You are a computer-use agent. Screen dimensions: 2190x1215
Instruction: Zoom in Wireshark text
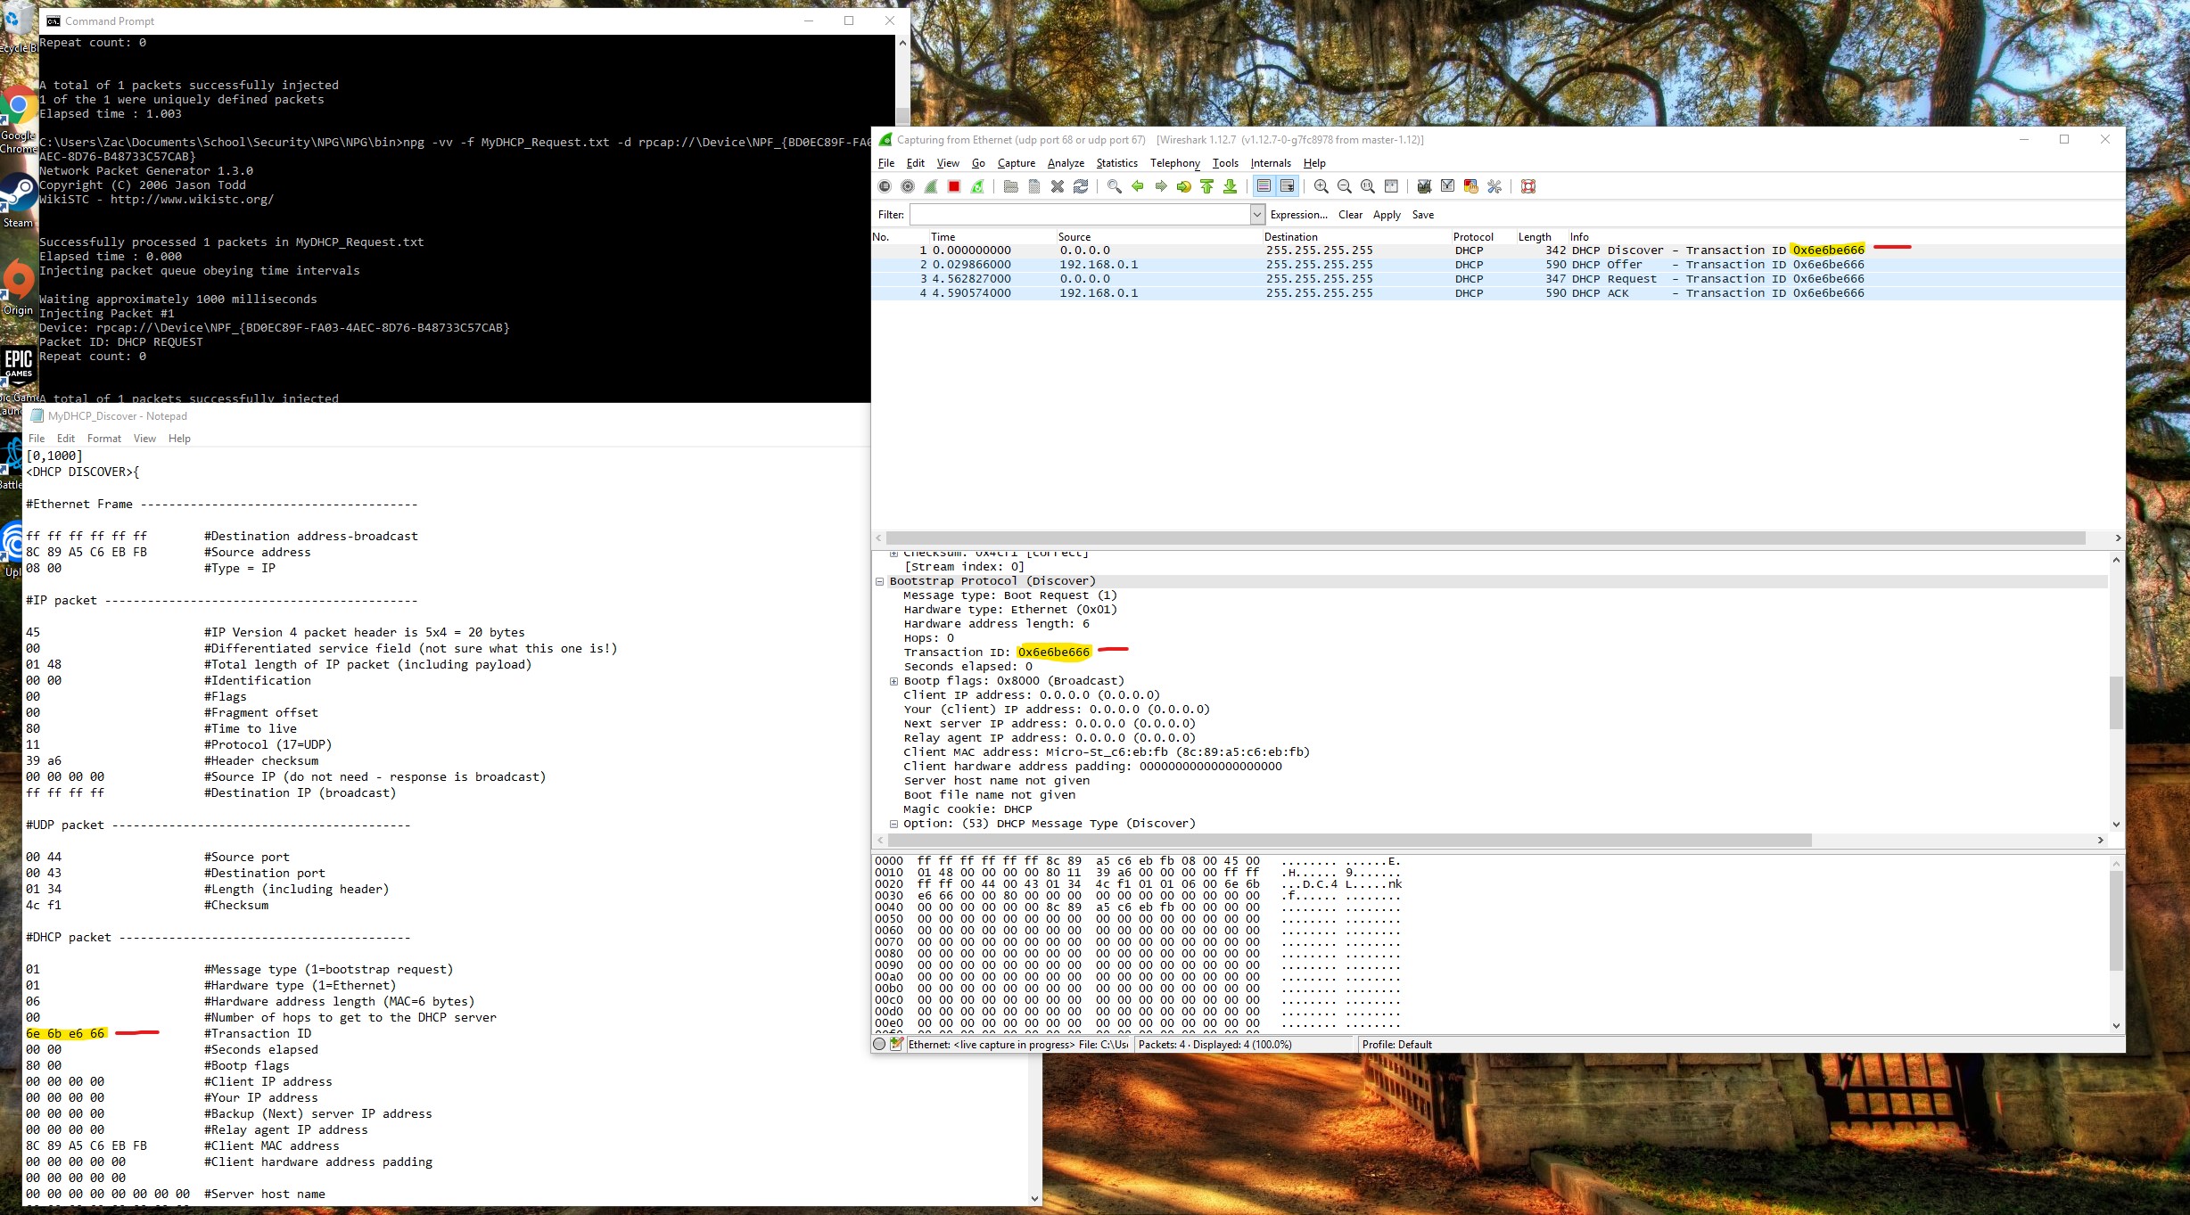pyautogui.click(x=1321, y=186)
